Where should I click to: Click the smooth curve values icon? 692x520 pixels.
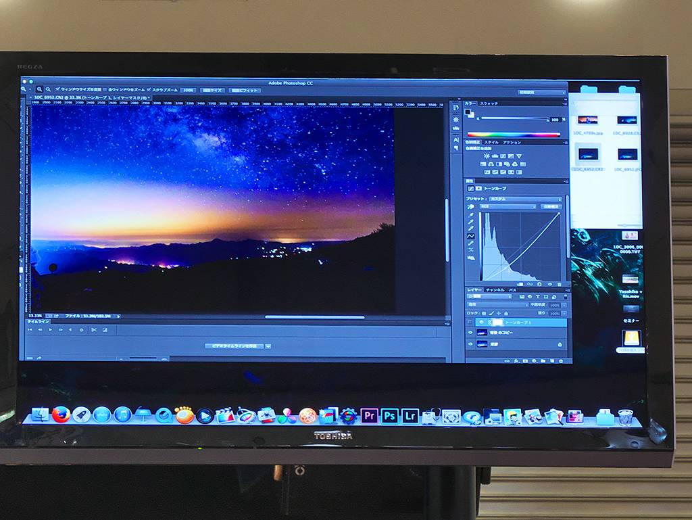[471, 250]
